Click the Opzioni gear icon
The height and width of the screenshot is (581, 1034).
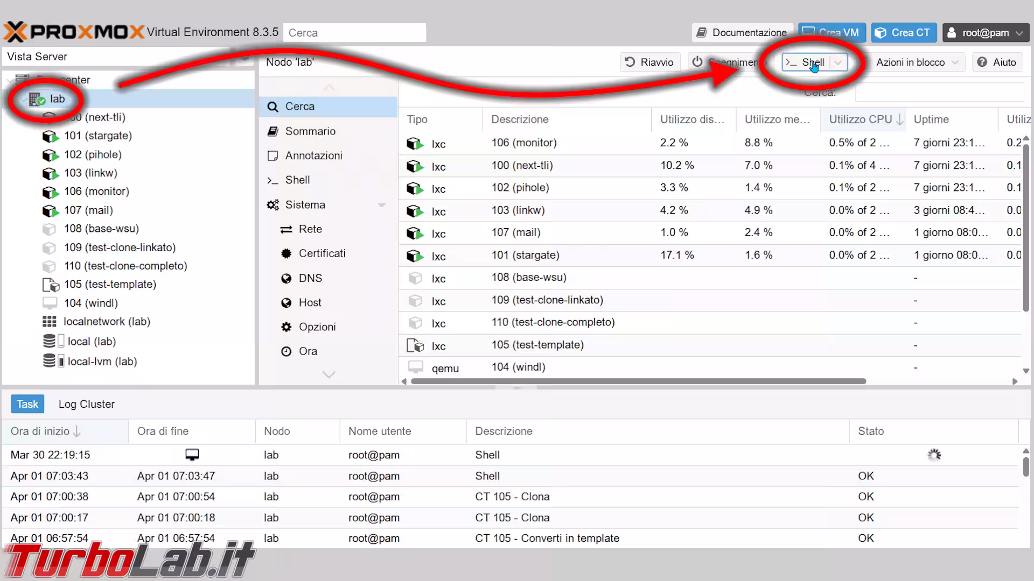pos(286,327)
